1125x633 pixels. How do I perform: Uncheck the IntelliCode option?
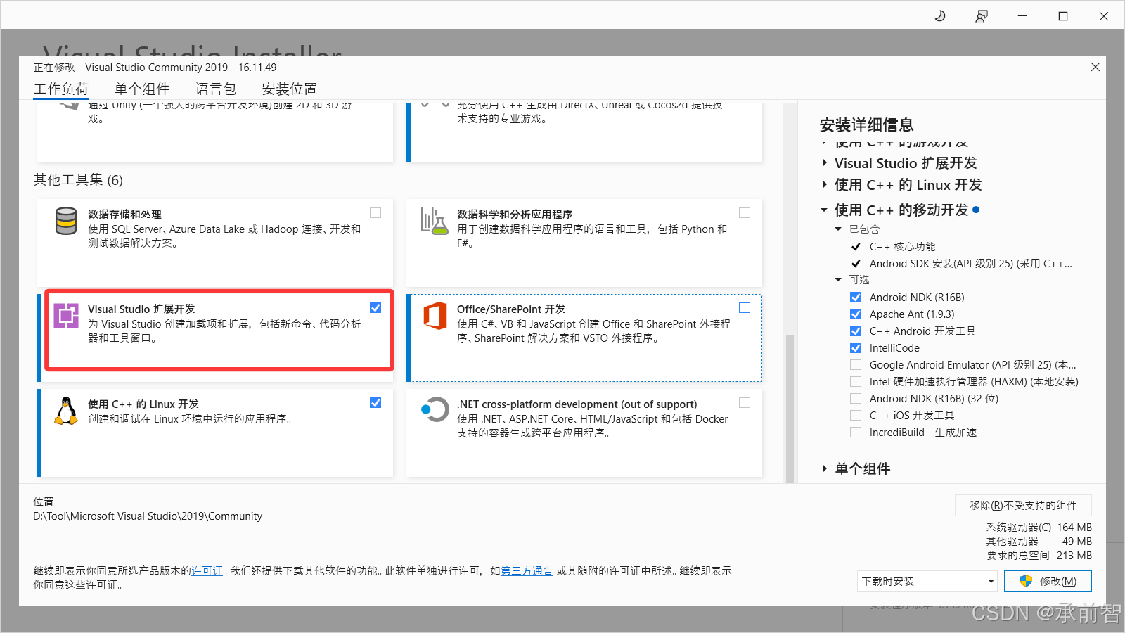[856, 347]
